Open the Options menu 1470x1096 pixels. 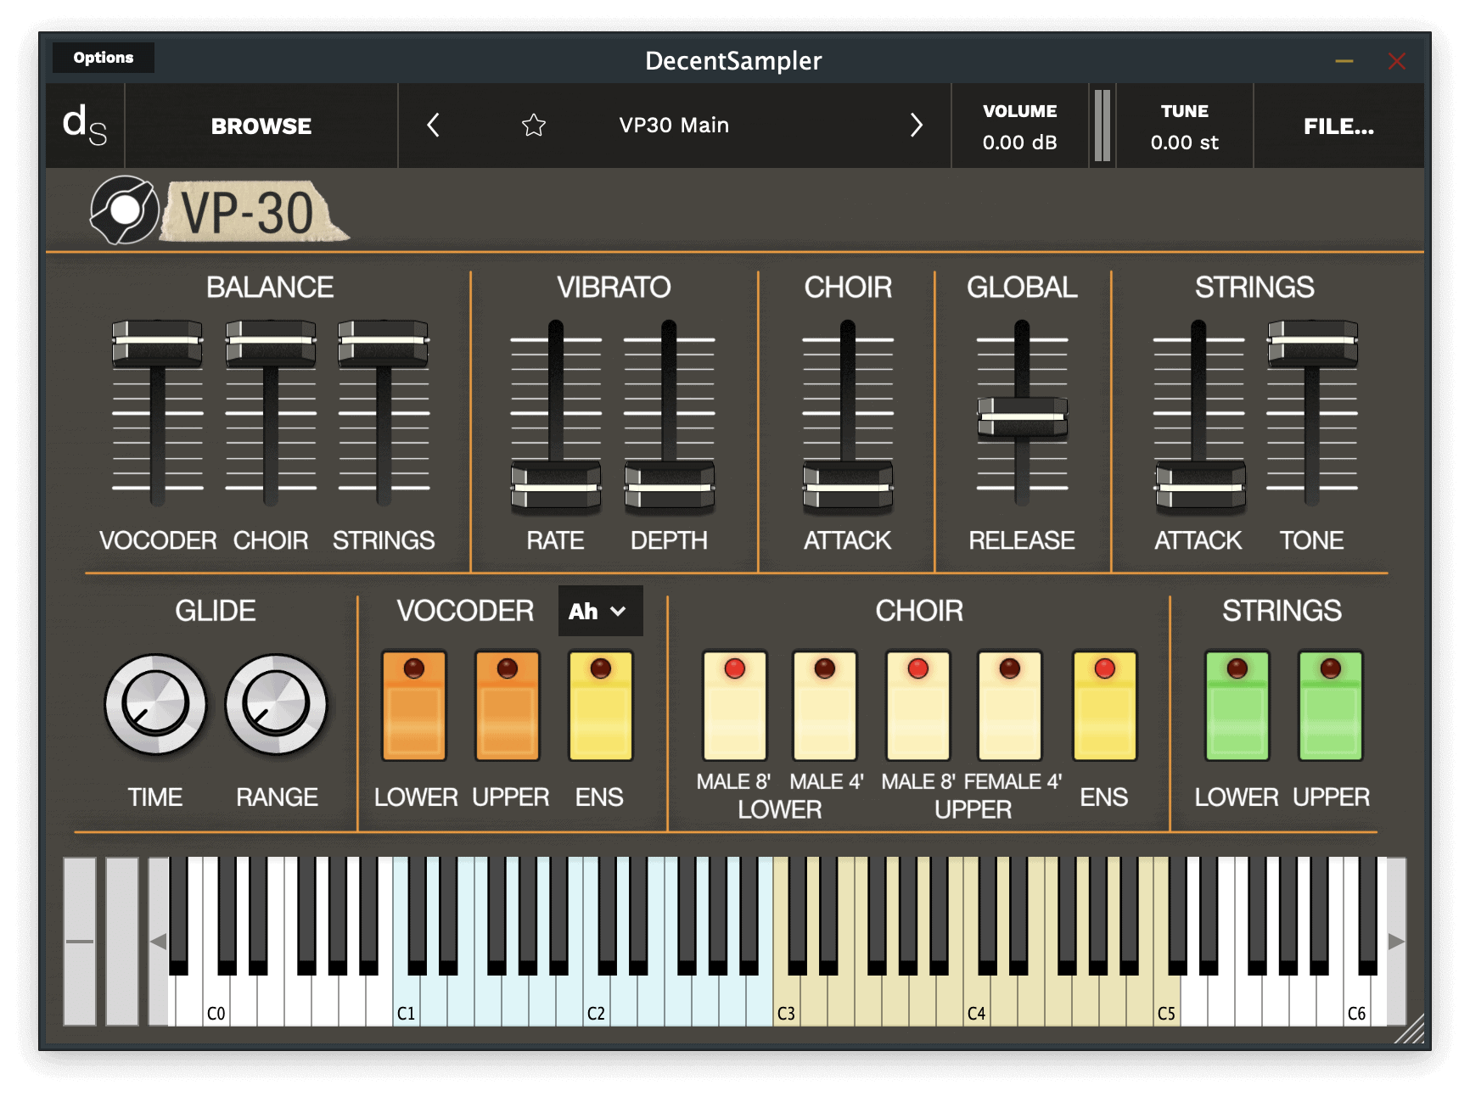pos(103,58)
